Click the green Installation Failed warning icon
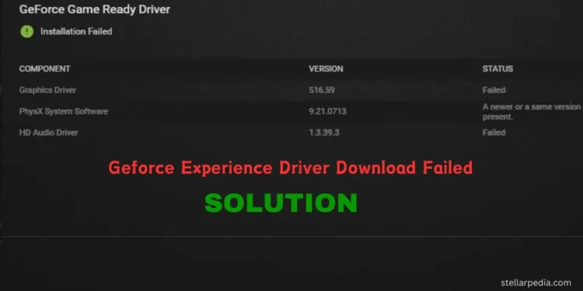 [26, 32]
